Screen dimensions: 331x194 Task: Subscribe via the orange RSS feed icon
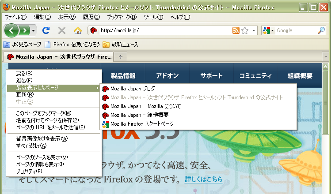pyautogui.click(x=236, y=30)
